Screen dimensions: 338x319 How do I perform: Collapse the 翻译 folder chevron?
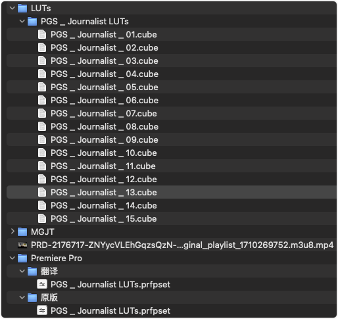[x=22, y=272]
